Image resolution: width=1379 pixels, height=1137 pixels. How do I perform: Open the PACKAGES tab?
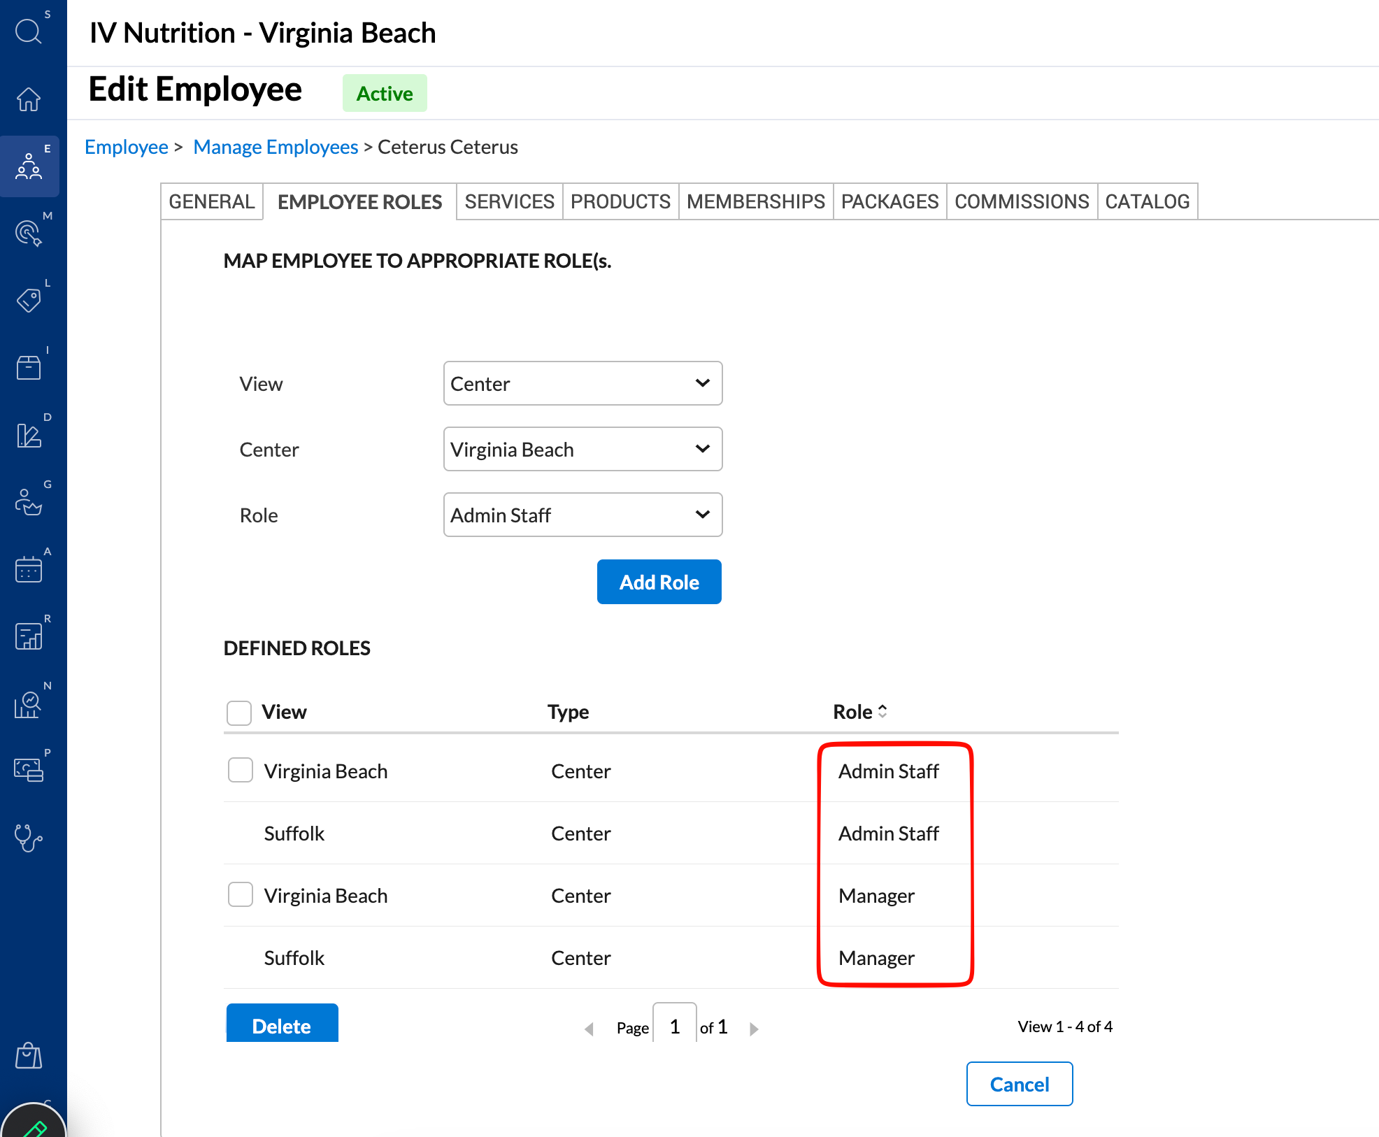click(x=889, y=201)
